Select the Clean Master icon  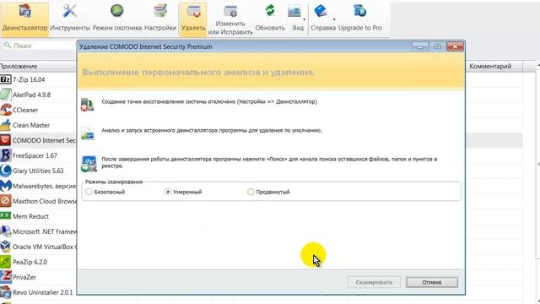pyautogui.click(x=6, y=125)
